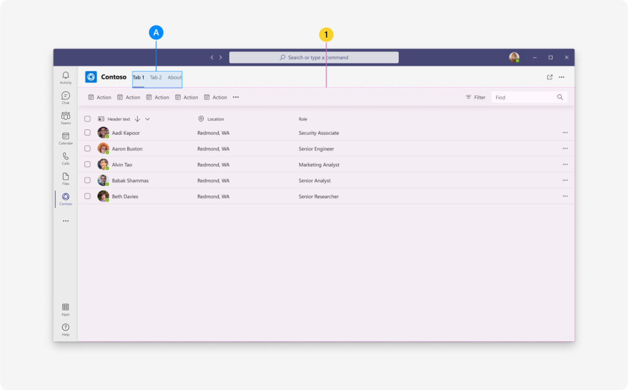
Task: Click the Alvin Tao name text
Action: click(122, 165)
